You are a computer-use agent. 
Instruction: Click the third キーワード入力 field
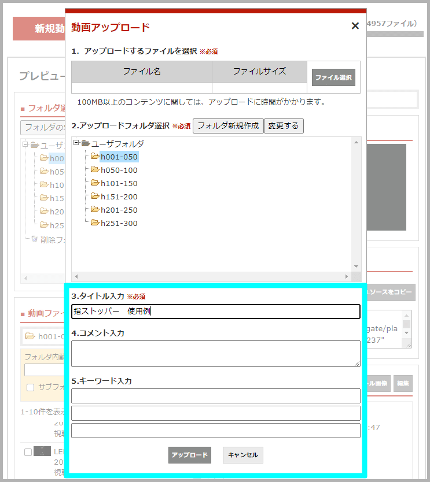pyautogui.click(x=216, y=431)
